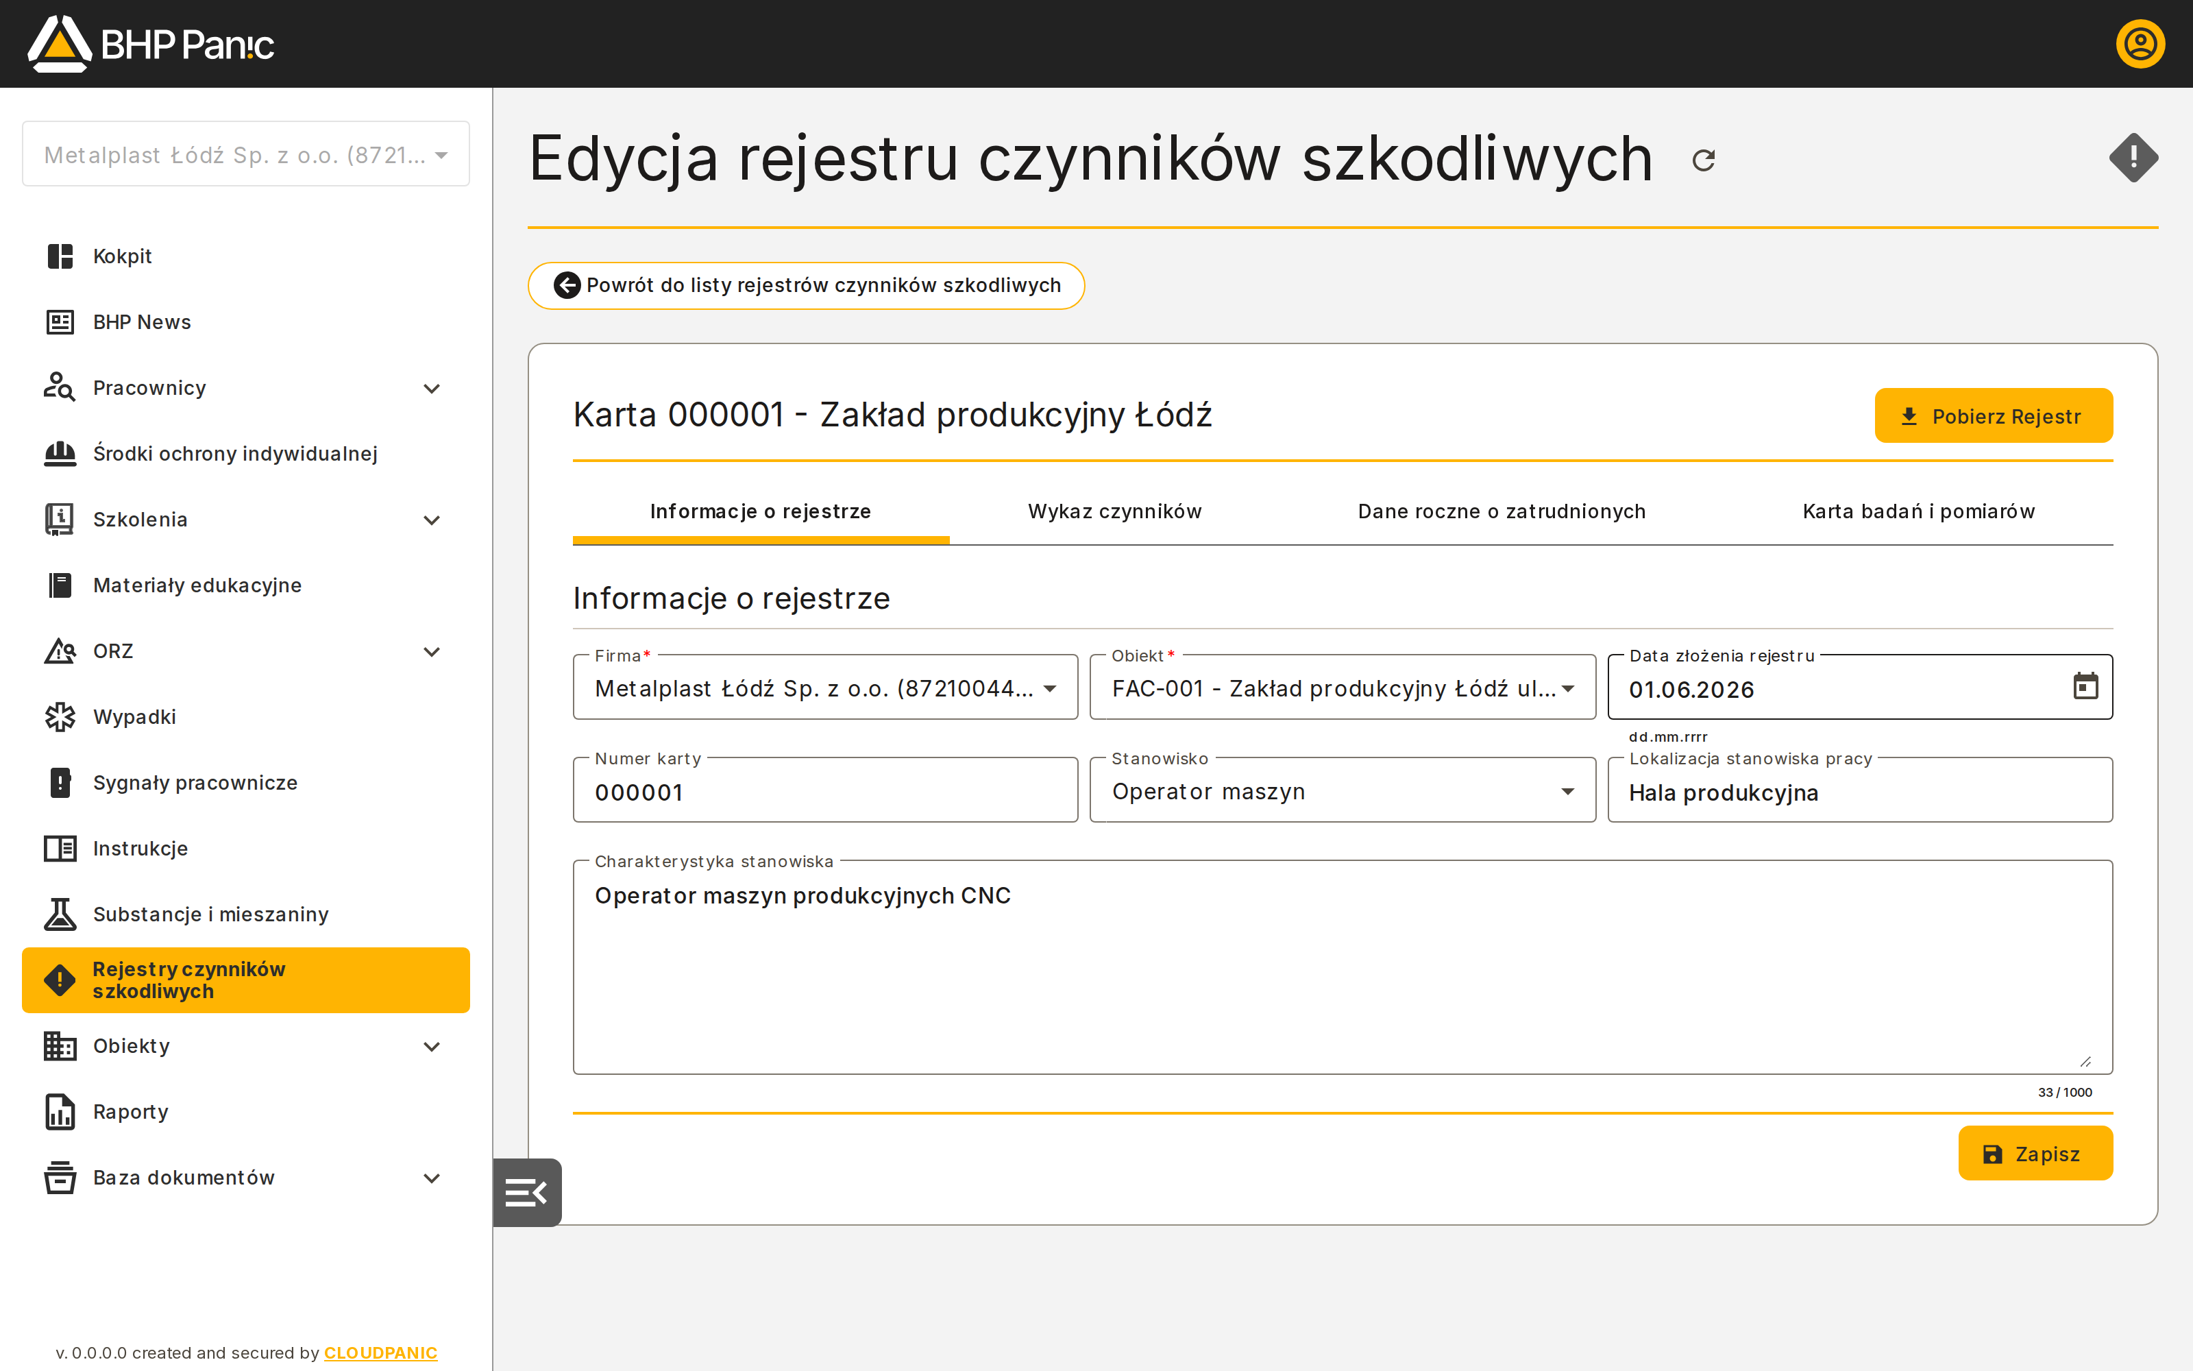Click the Sygnały pracownicze report icon
Image resolution: width=2193 pixels, height=1371 pixels.
click(x=60, y=783)
